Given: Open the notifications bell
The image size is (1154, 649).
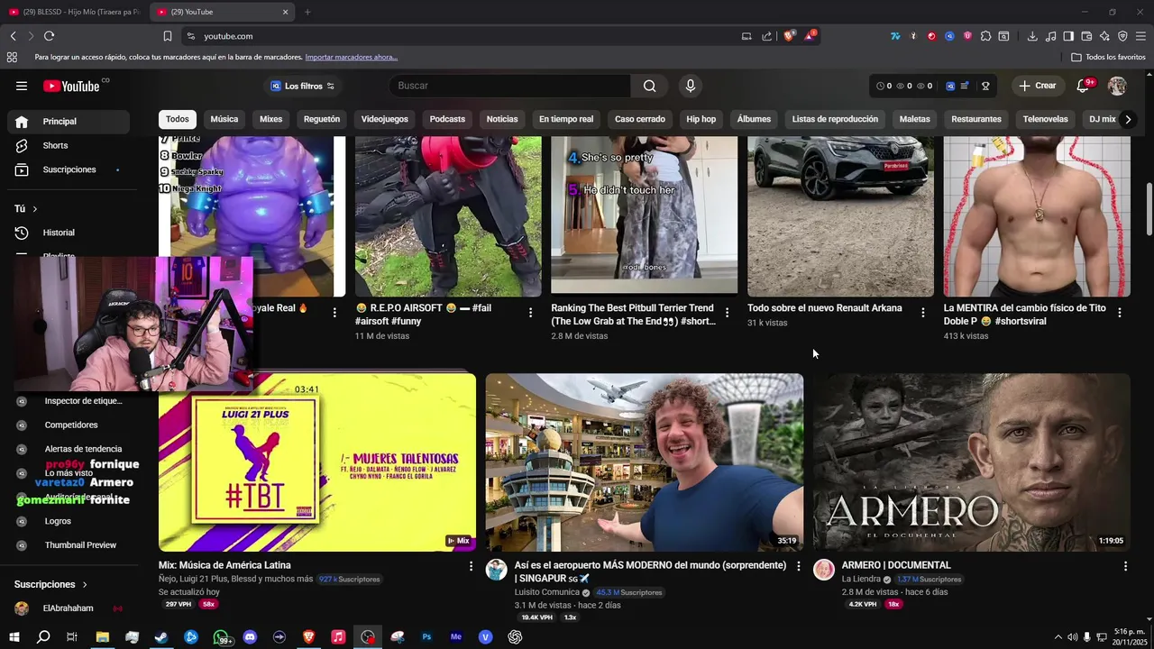Looking at the screenshot, I should click(x=1083, y=86).
